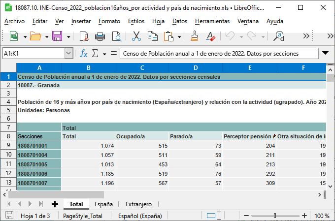This screenshot has height=221, width=335.
Task: Select the Clone formatting paintbrush
Action: point(194,36)
